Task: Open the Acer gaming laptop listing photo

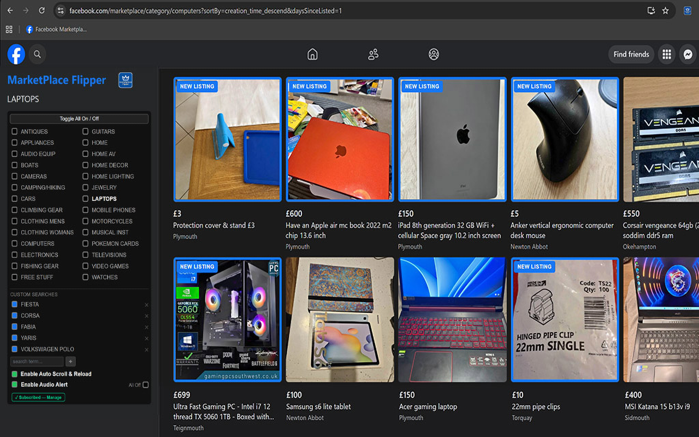Action: (x=452, y=320)
